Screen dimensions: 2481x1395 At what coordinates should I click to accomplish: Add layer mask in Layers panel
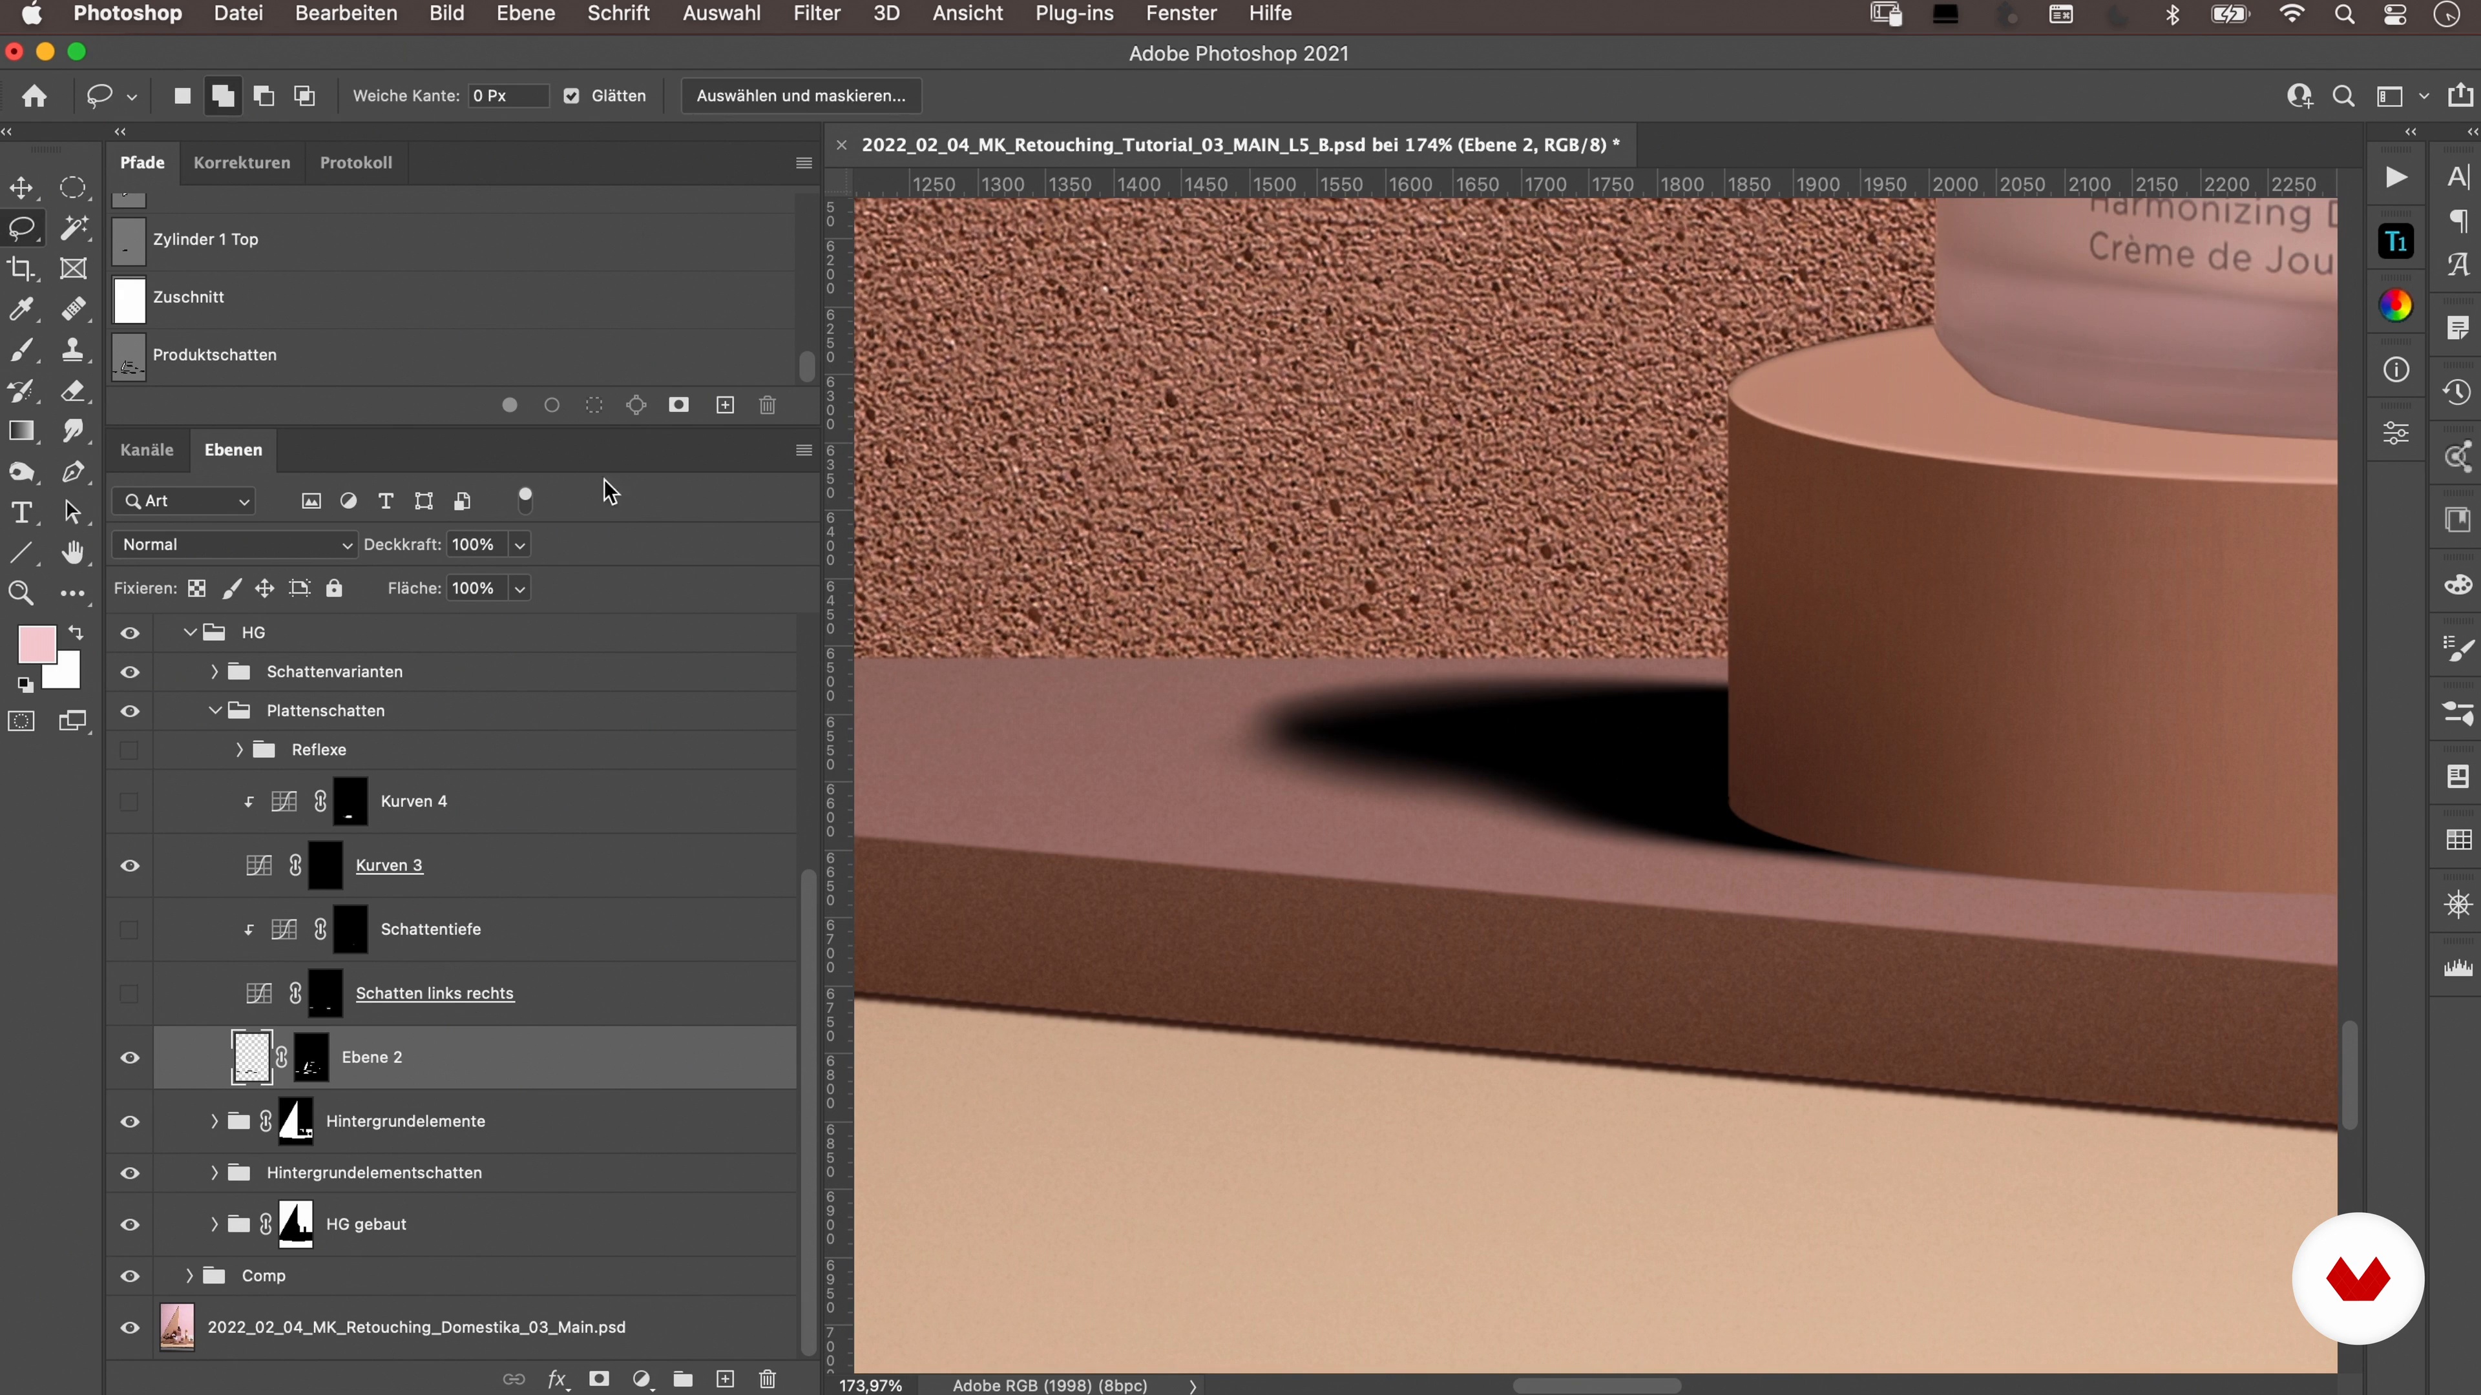pyautogui.click(x=599, y=1379)
